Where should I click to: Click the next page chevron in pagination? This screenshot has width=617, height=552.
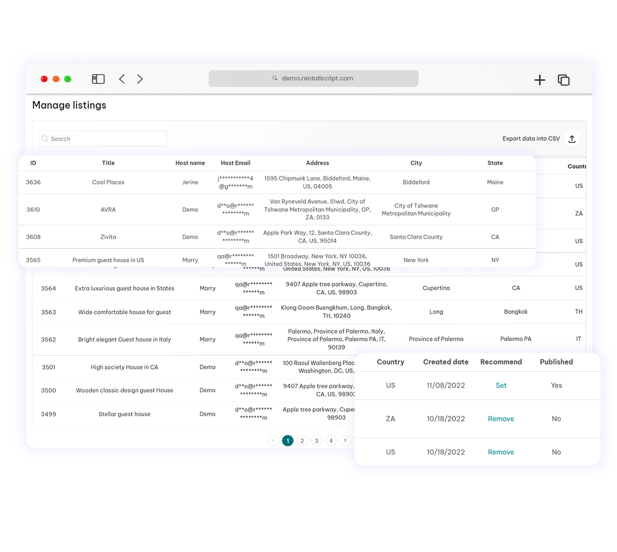[345, 440]
